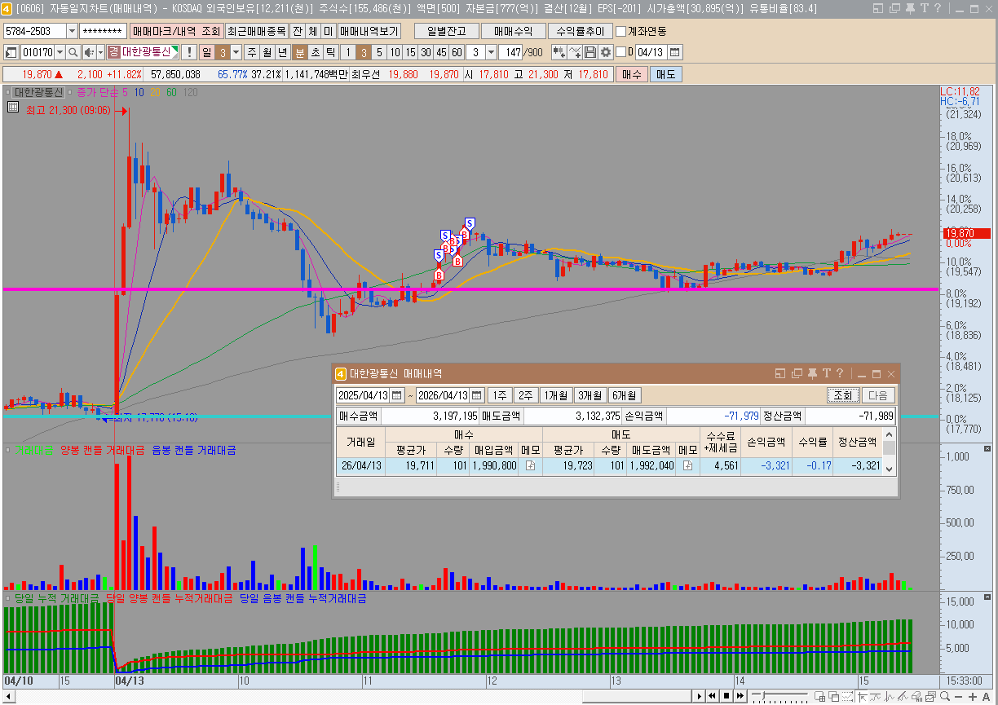Open the buy memo icon in 26/04/13 row

pyautogui.click(x=530, y=466)
